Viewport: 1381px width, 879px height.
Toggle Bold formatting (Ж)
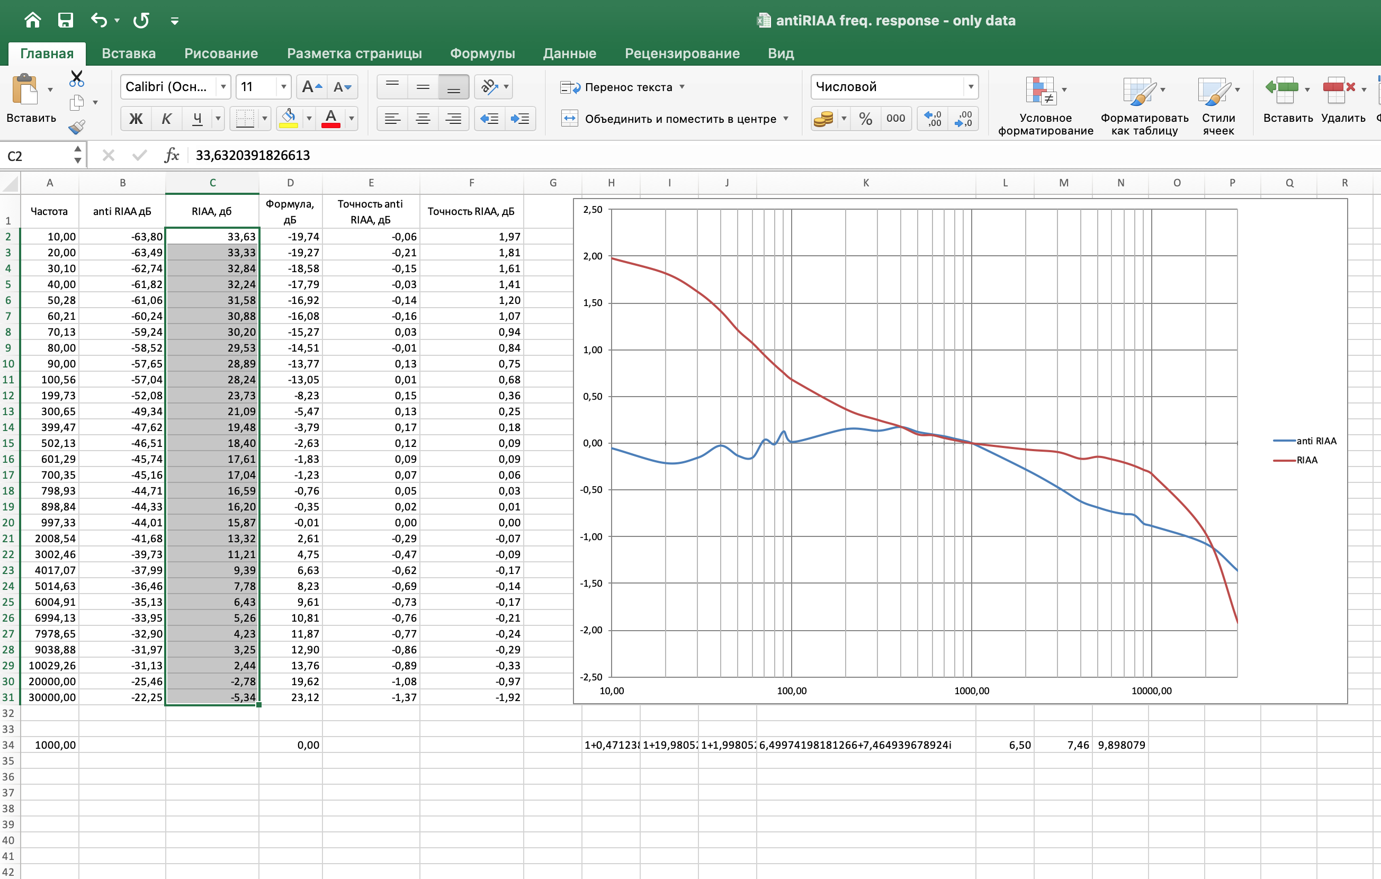(136, 119)
